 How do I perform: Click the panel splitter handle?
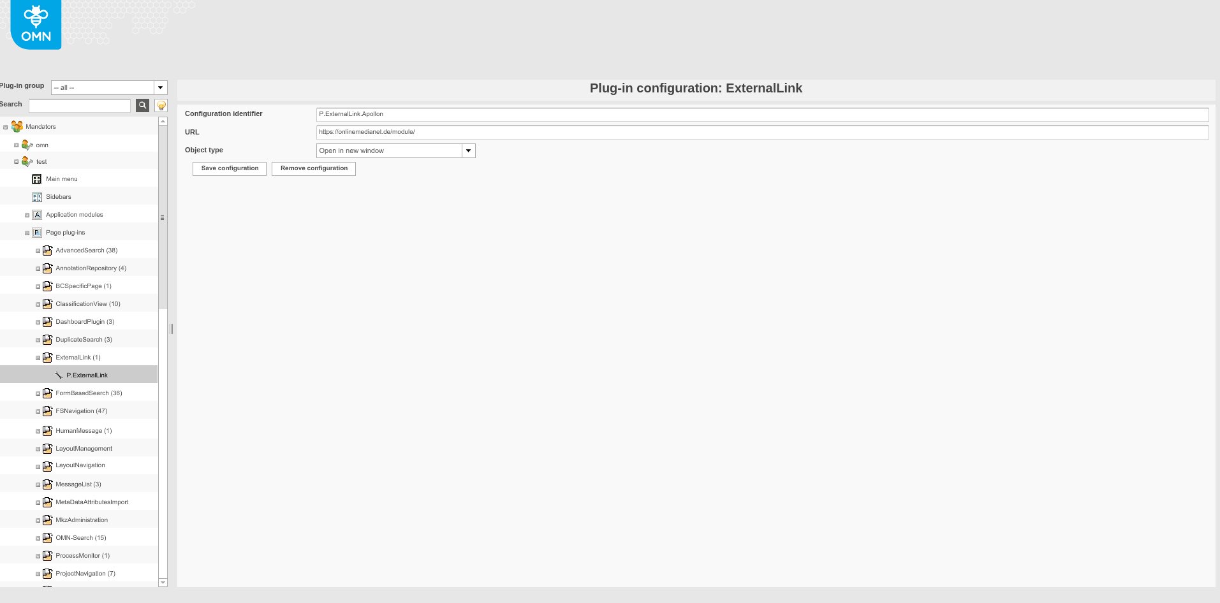(171, 329)
